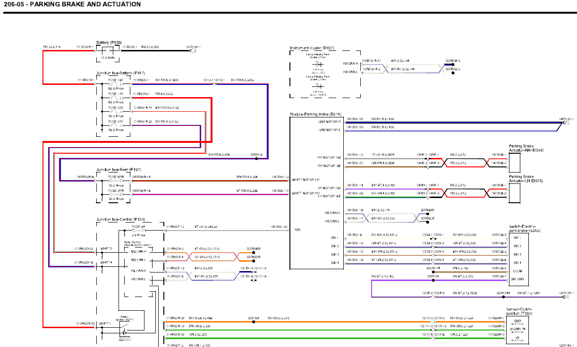Image resolution: width=577 pixels, height=347 pixels.
Task: Click the 'FUSE 27E' label
Action: point(116,122)
